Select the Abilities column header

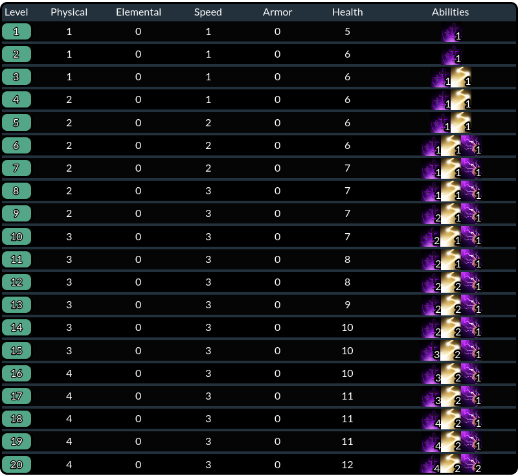(450, 12)
